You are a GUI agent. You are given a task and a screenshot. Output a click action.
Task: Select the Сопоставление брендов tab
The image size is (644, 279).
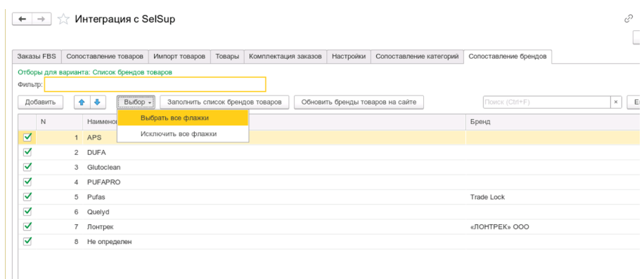click(508, 57)
